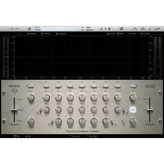Viewport: 164px width, 164px height.
Task: Click the Character slider handle
Action: pyautogui.click(x=14, y=110)
